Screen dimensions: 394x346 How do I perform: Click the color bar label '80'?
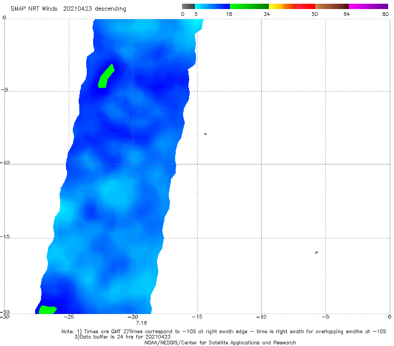(x=385, y=14)
